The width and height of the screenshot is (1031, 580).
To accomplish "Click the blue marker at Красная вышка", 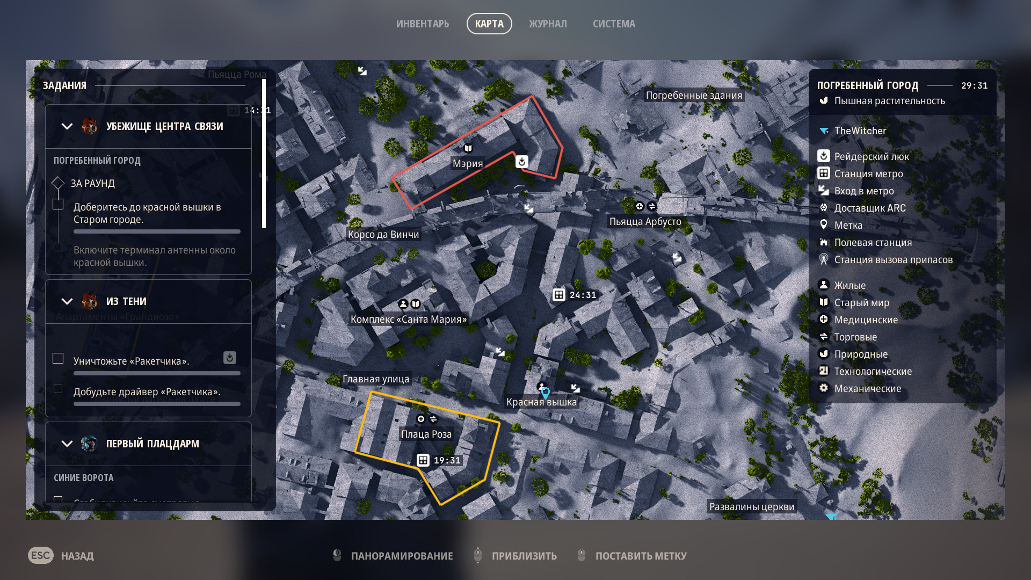I will 545,393.
